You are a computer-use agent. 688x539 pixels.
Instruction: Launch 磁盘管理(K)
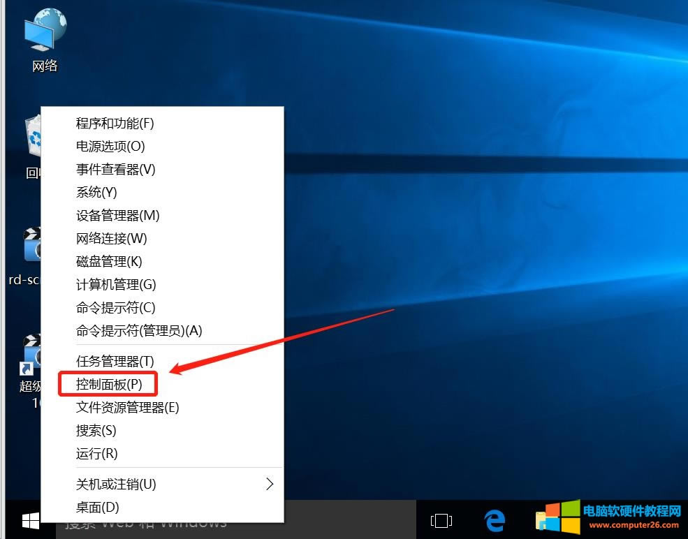pos(108,262)
